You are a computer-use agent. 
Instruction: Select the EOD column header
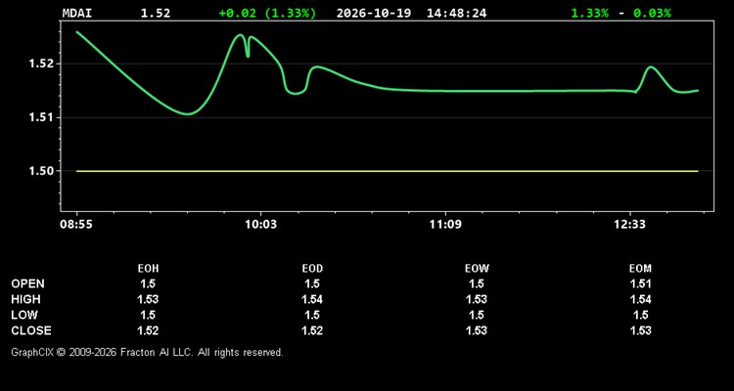(312, 269)
